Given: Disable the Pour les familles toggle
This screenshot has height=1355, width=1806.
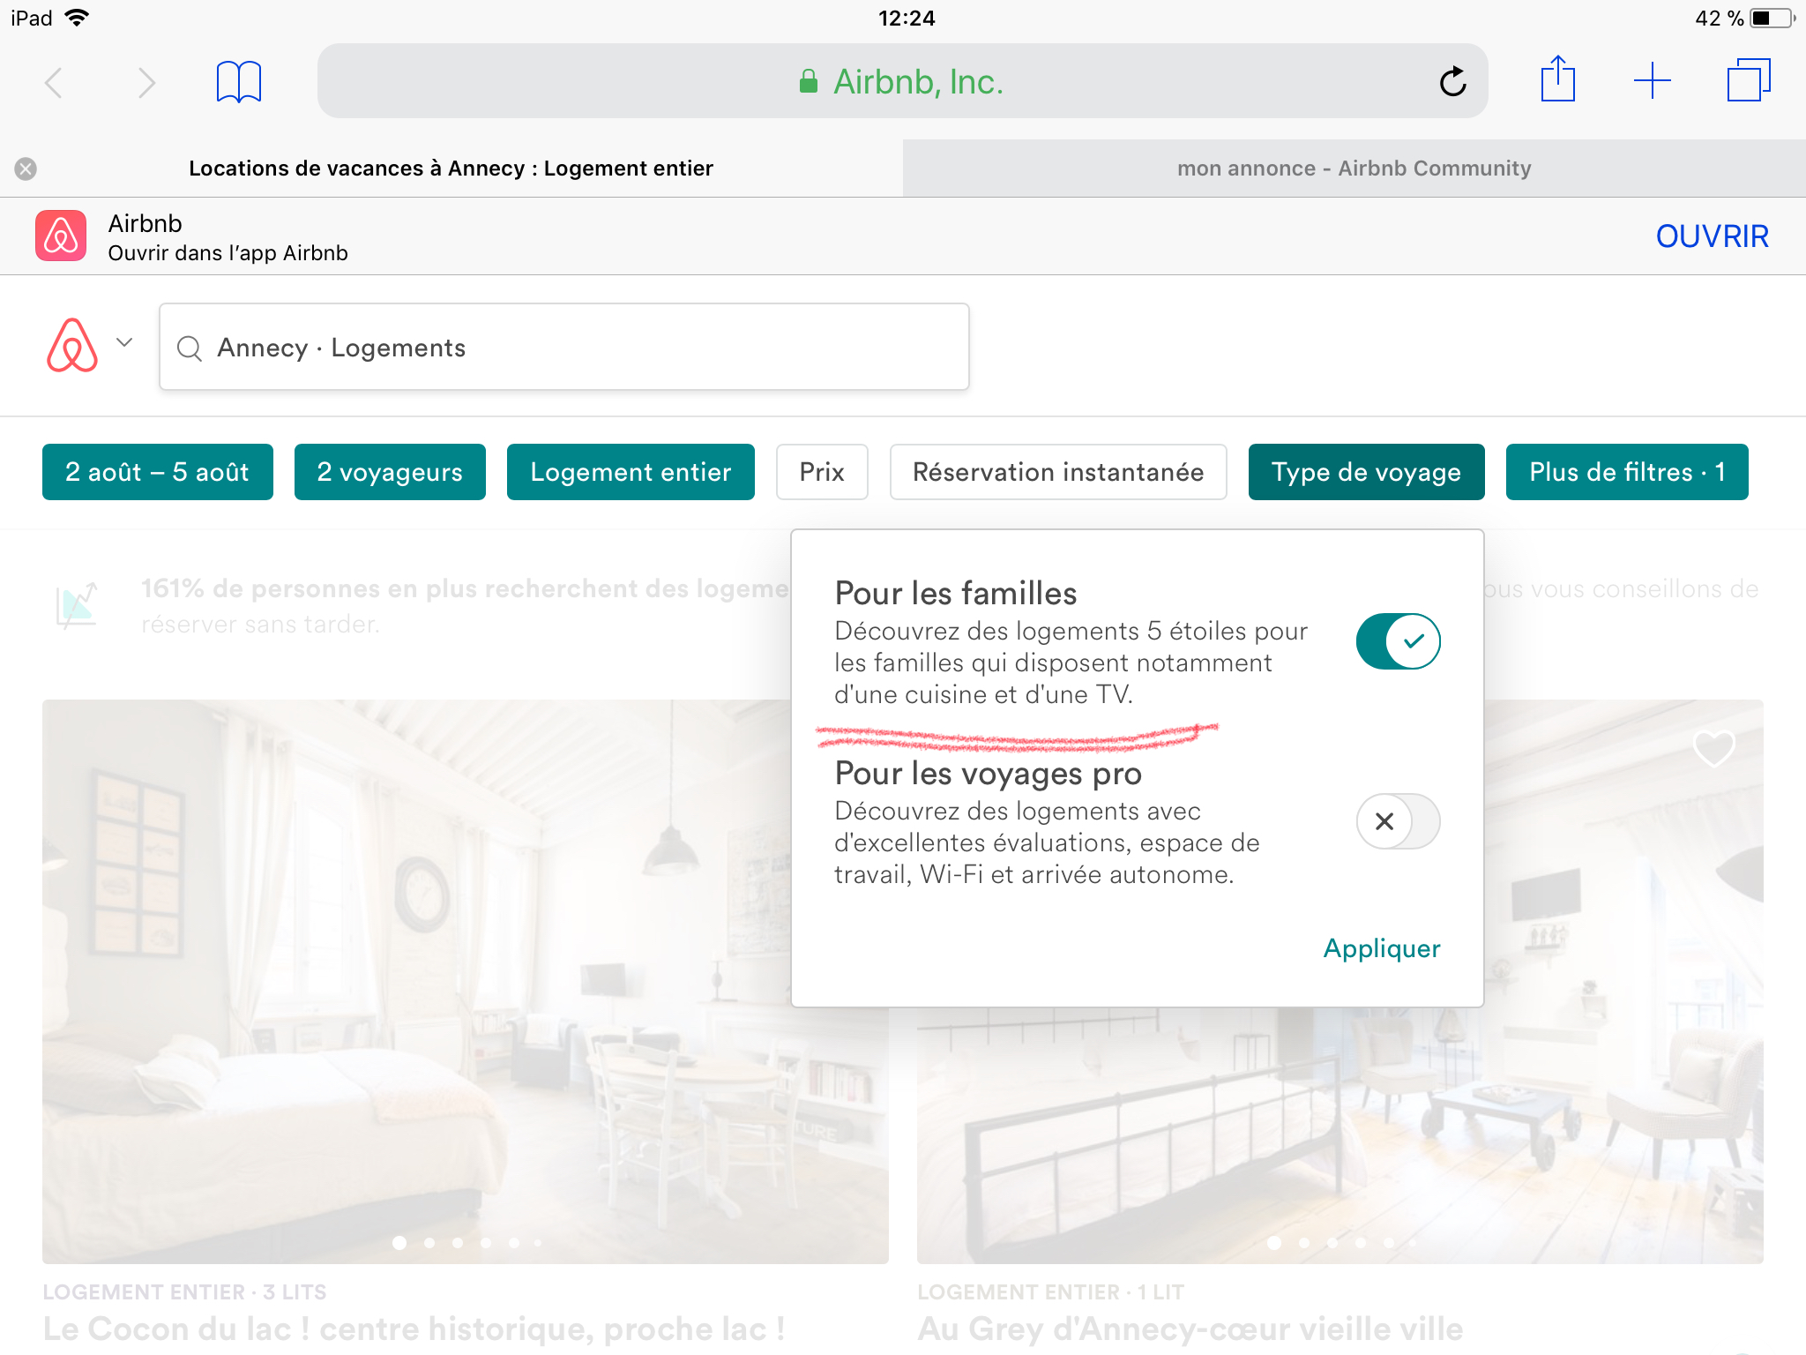Looking at the screenshot, I should tap(1397, 641).
